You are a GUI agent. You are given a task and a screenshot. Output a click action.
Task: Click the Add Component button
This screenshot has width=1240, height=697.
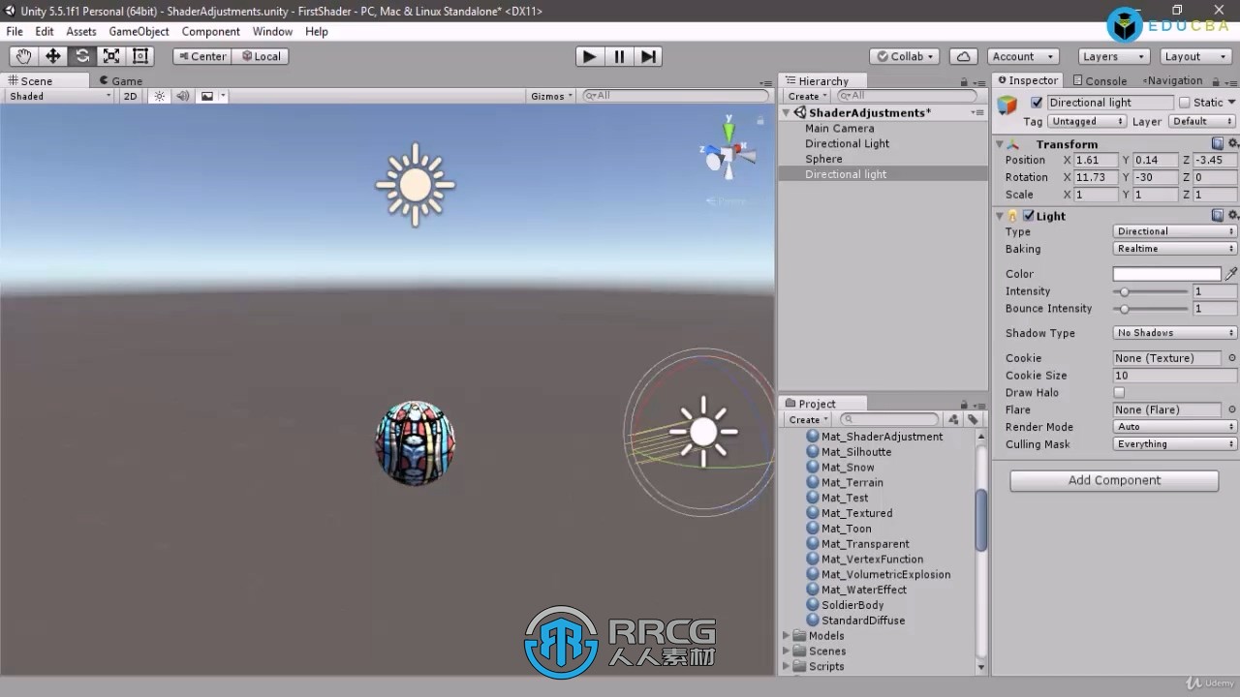click(x=1114, y=480)
